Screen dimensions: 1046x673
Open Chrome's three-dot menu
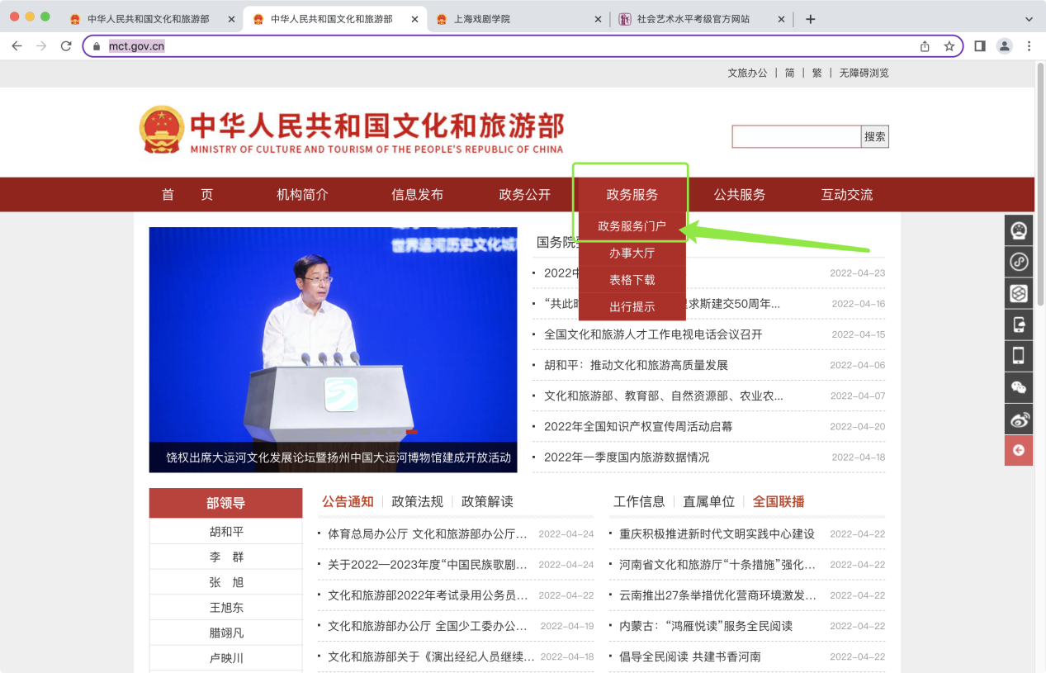pyautogui.click(x=1029, y=46)
